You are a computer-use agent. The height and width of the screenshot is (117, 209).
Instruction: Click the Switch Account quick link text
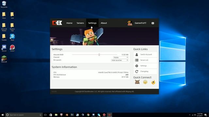(x=146, y=55)
